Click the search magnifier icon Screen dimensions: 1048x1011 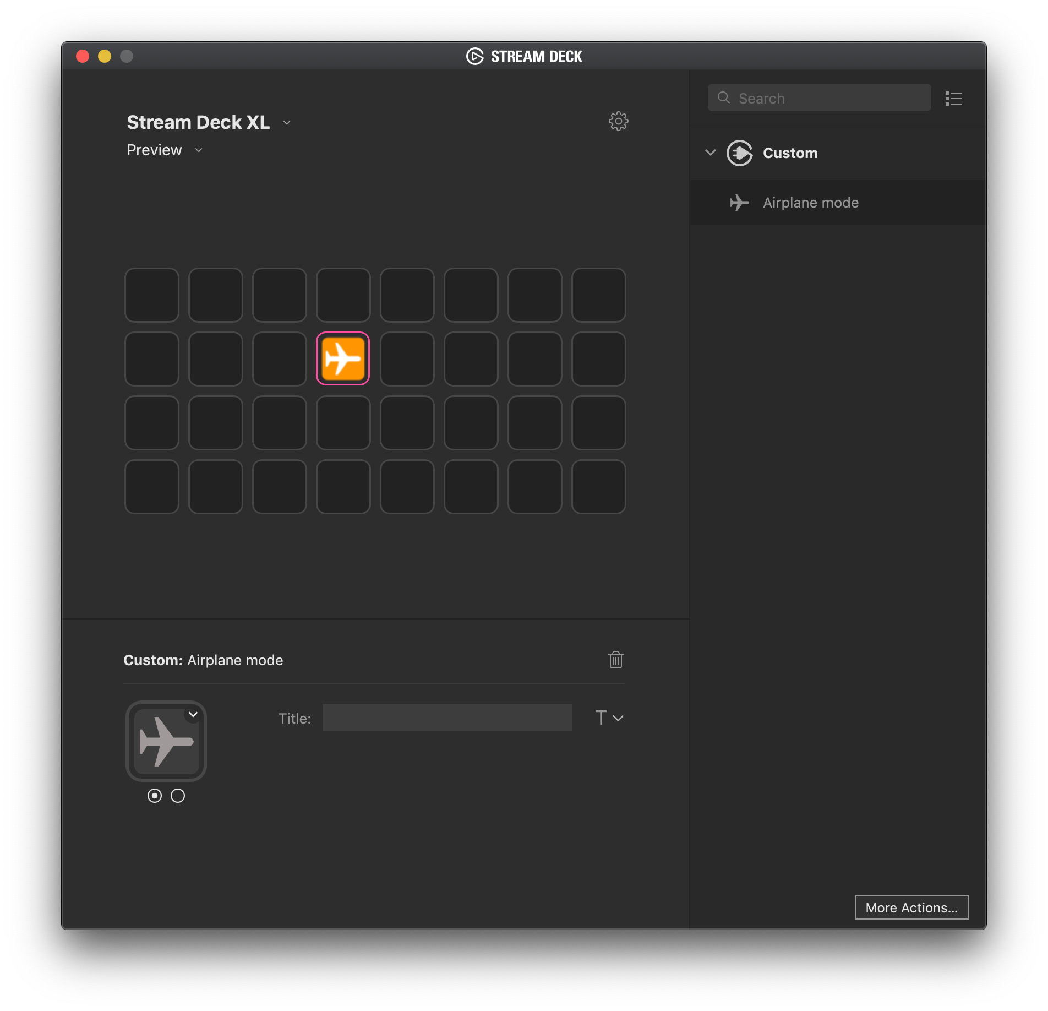point(723,97)
